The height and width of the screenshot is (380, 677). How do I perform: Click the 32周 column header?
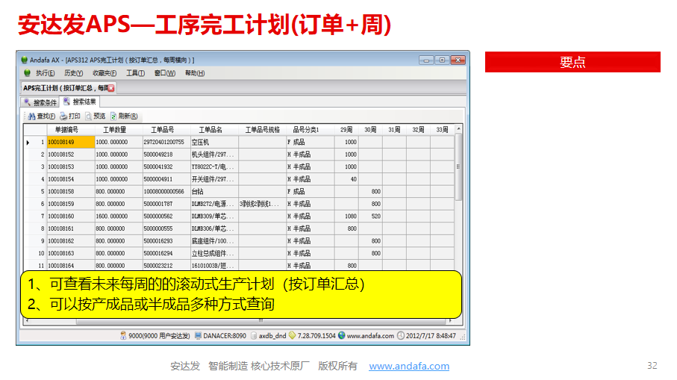(418, 130)
